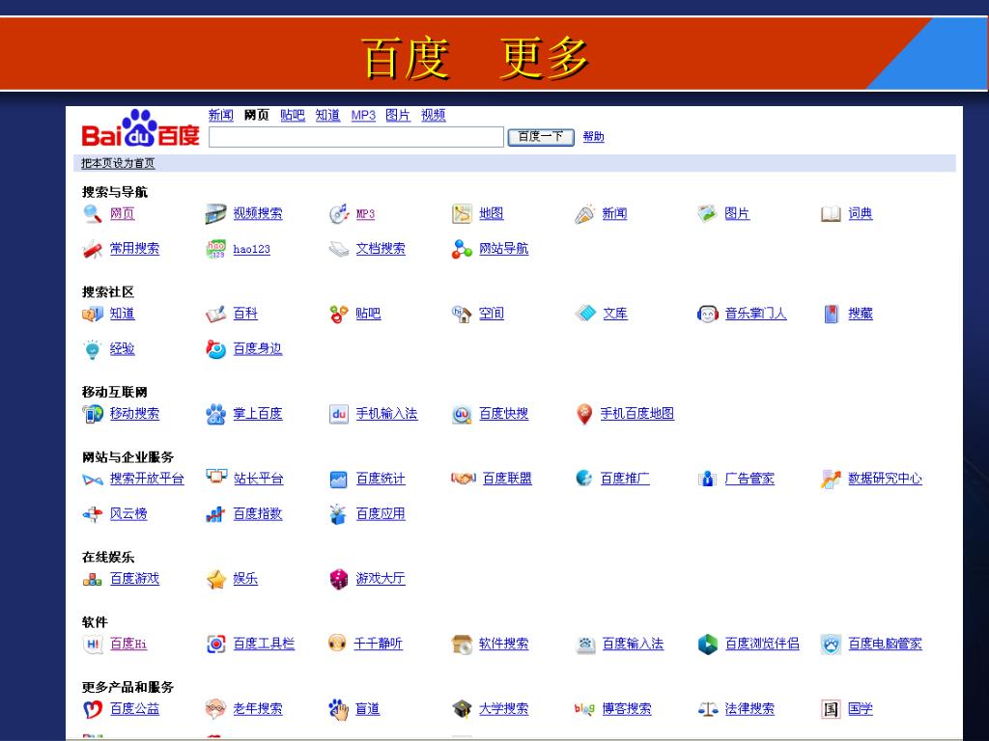Open the 知道 tab above search box
989x741 pixels.
[x=327, y=116]
